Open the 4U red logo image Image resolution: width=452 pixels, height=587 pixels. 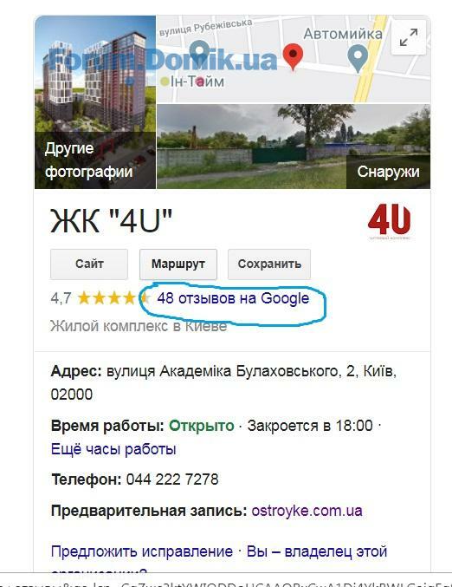tap(389, 221)
